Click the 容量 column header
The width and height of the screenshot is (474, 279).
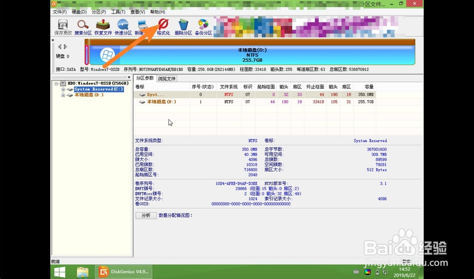365,87
